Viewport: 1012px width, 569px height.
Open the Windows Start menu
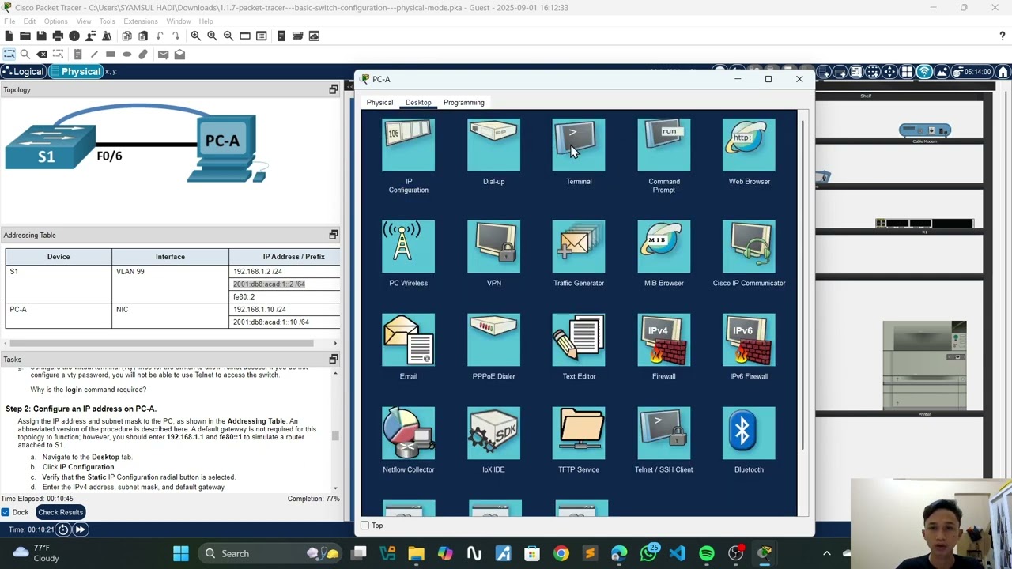(x=181, y=553)
